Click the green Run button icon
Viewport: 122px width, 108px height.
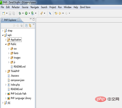(x=26, y=13)
